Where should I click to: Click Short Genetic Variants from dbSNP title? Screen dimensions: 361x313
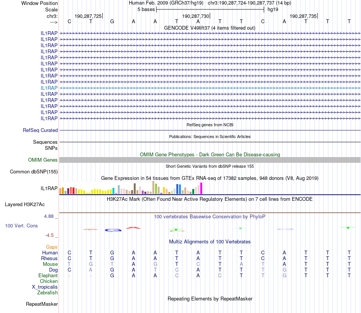click(x=210, y=167)
